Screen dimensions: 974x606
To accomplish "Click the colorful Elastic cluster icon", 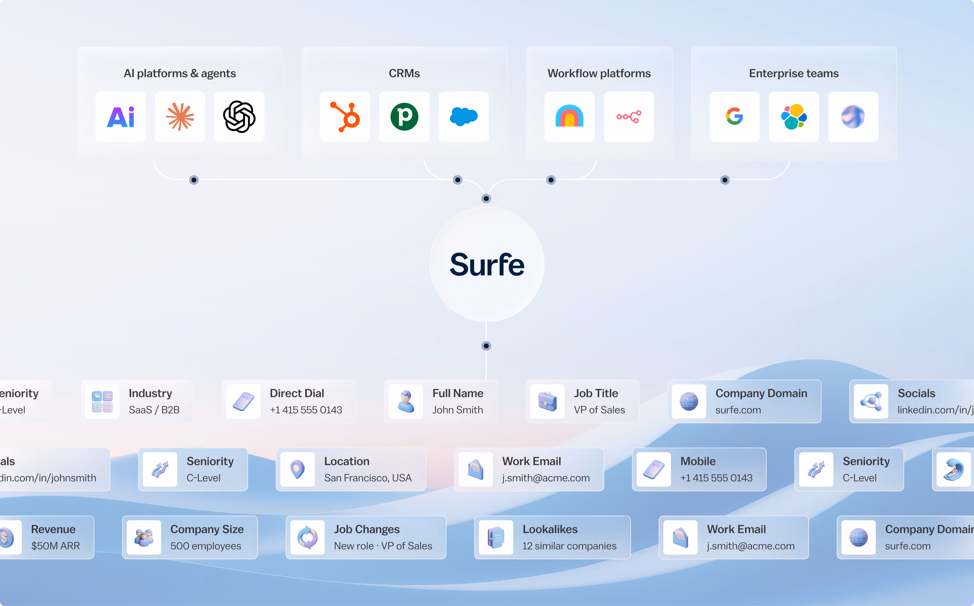I will point(793,117).
